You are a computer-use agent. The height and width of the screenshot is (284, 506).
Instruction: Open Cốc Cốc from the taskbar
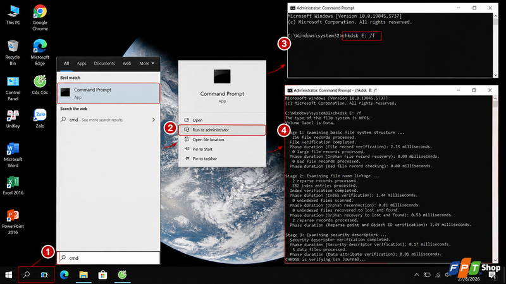(x=122, y=275)
